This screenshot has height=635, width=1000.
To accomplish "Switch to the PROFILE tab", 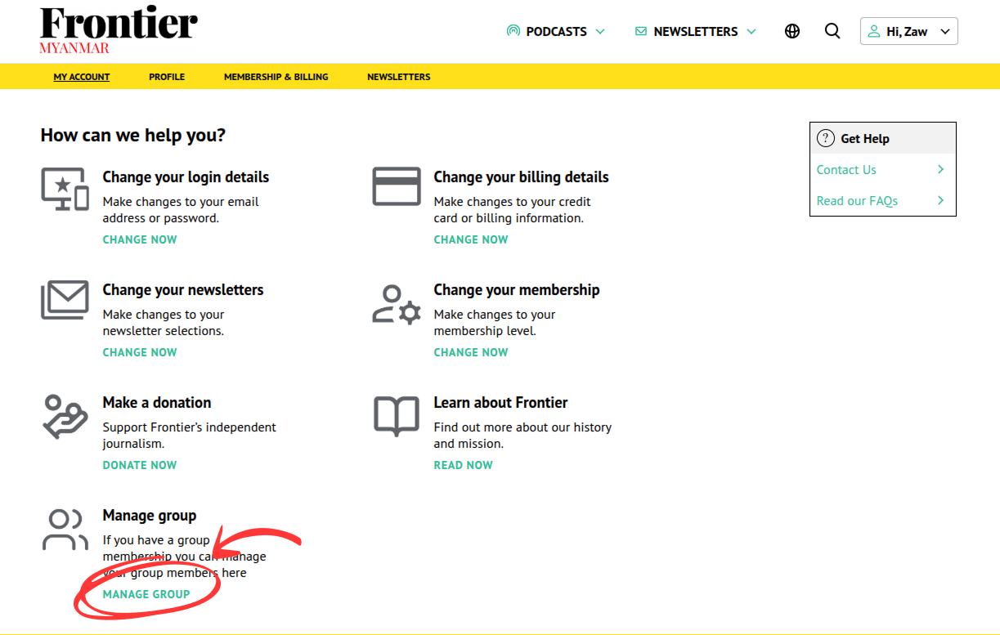I will click(167, 76).
